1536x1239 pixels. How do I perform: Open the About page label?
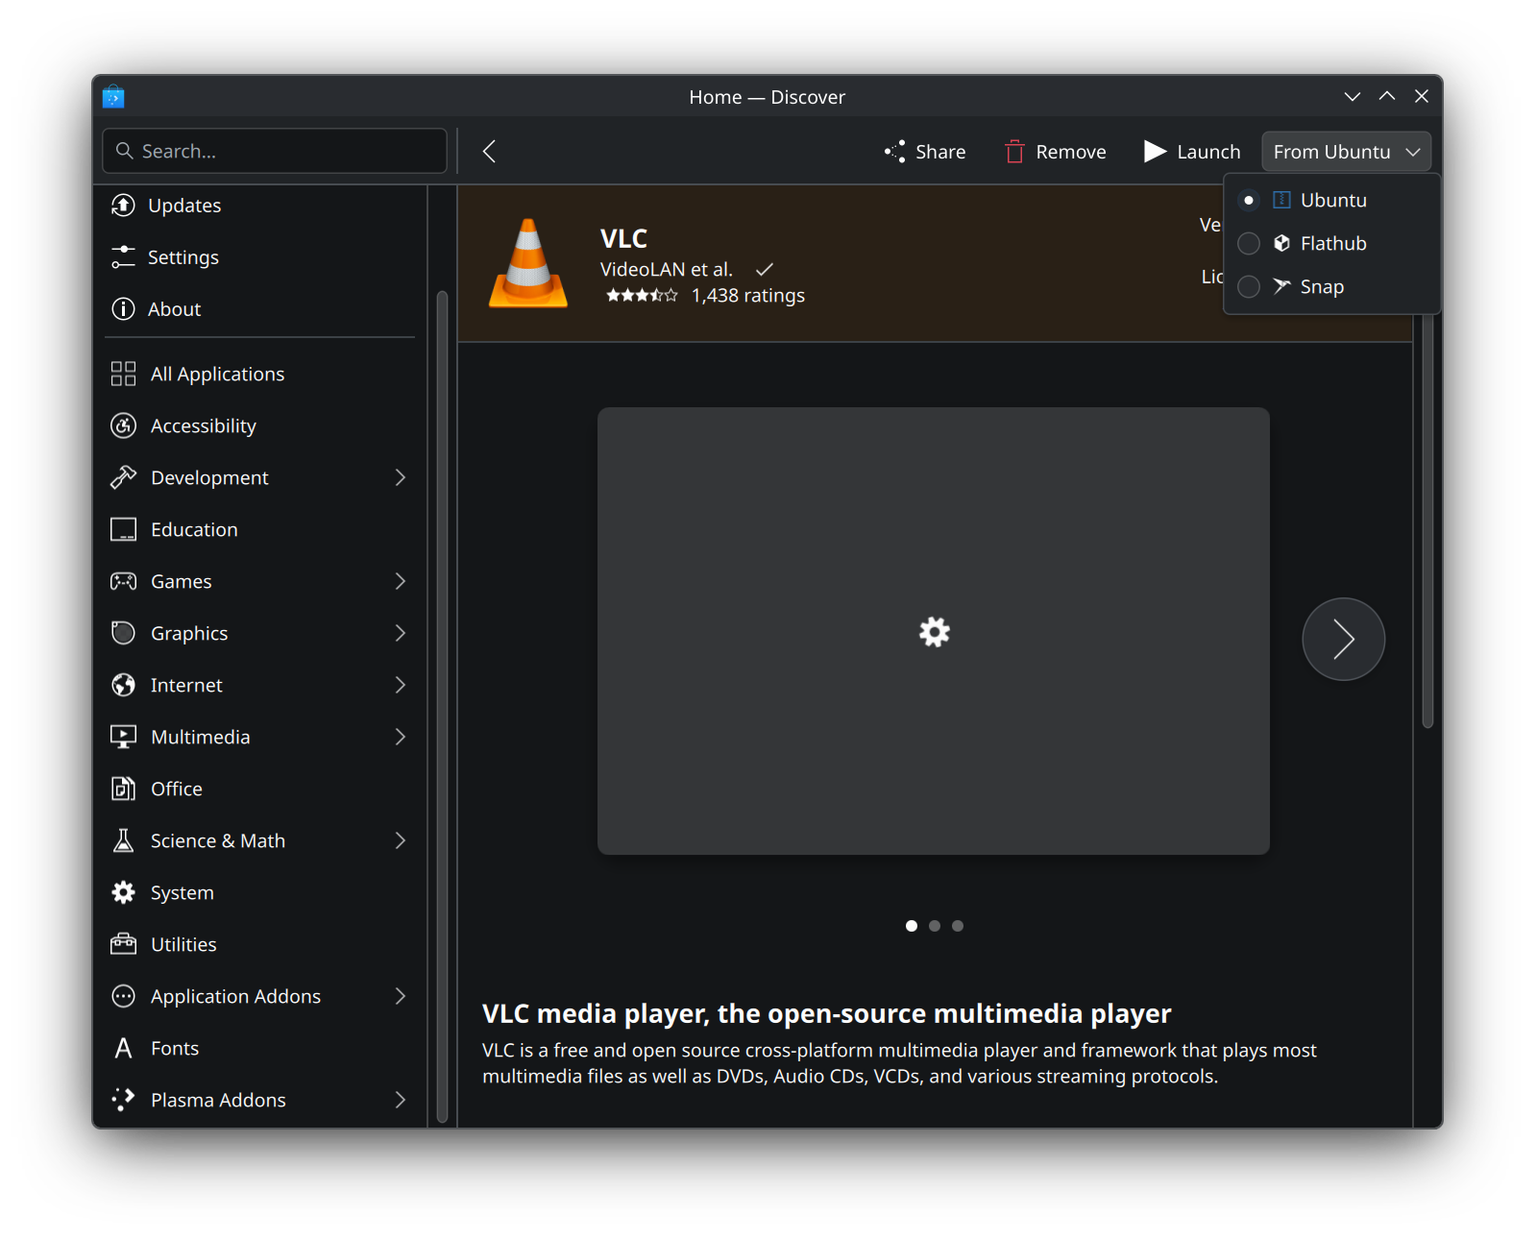[174, 309]
